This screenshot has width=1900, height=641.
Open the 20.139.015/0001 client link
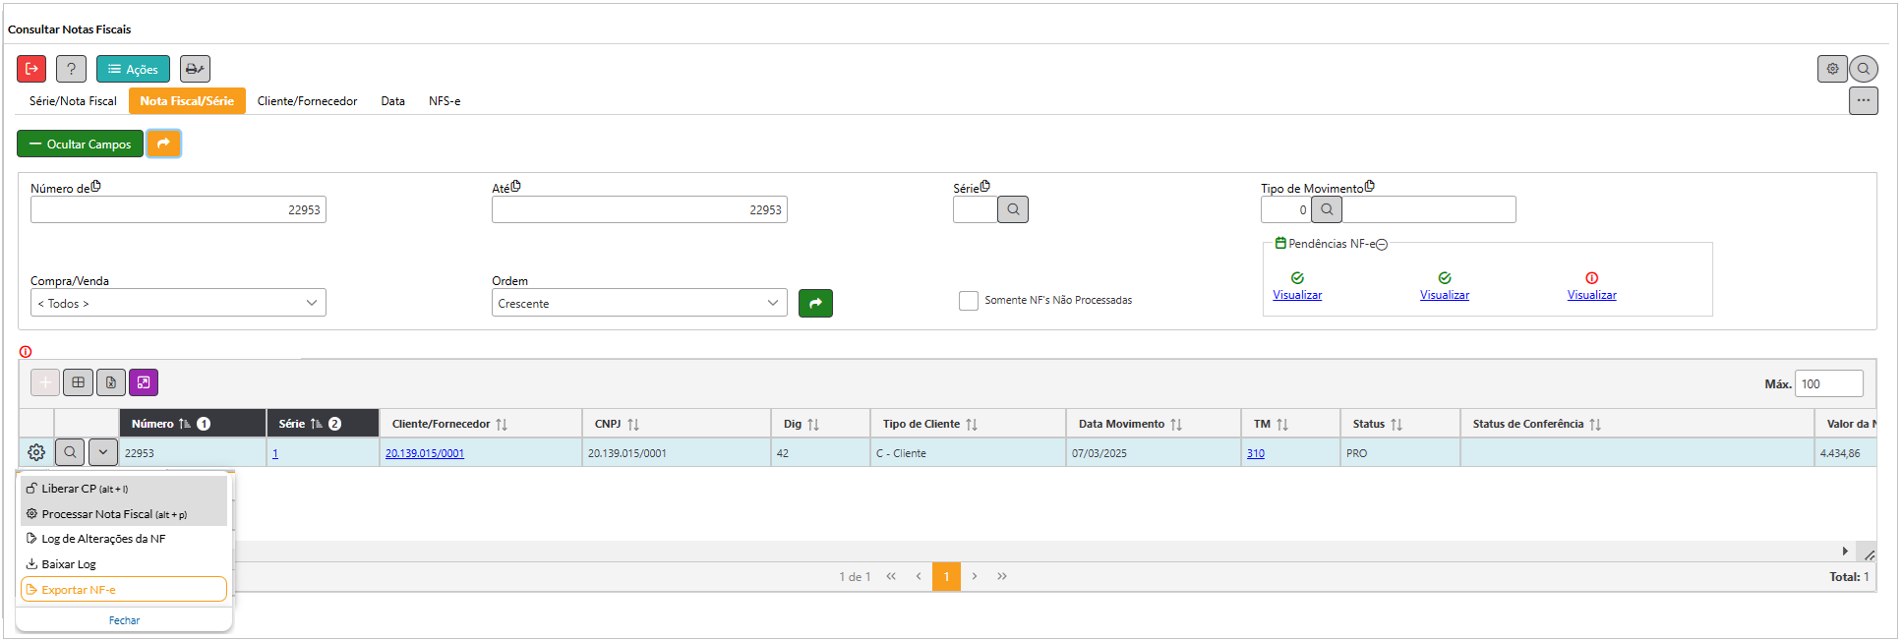pyautogui.click(x=425, y=453)
